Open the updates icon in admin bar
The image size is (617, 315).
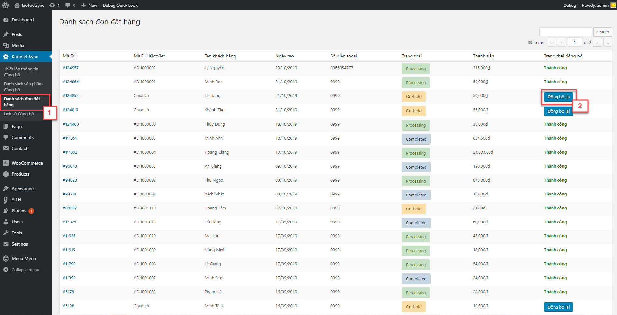tap(52, 5)
